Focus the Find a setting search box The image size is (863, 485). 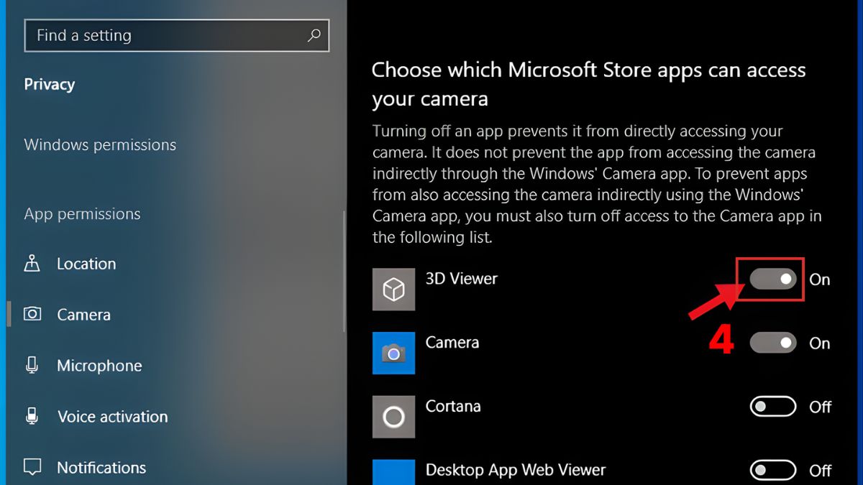coord(176,35)
